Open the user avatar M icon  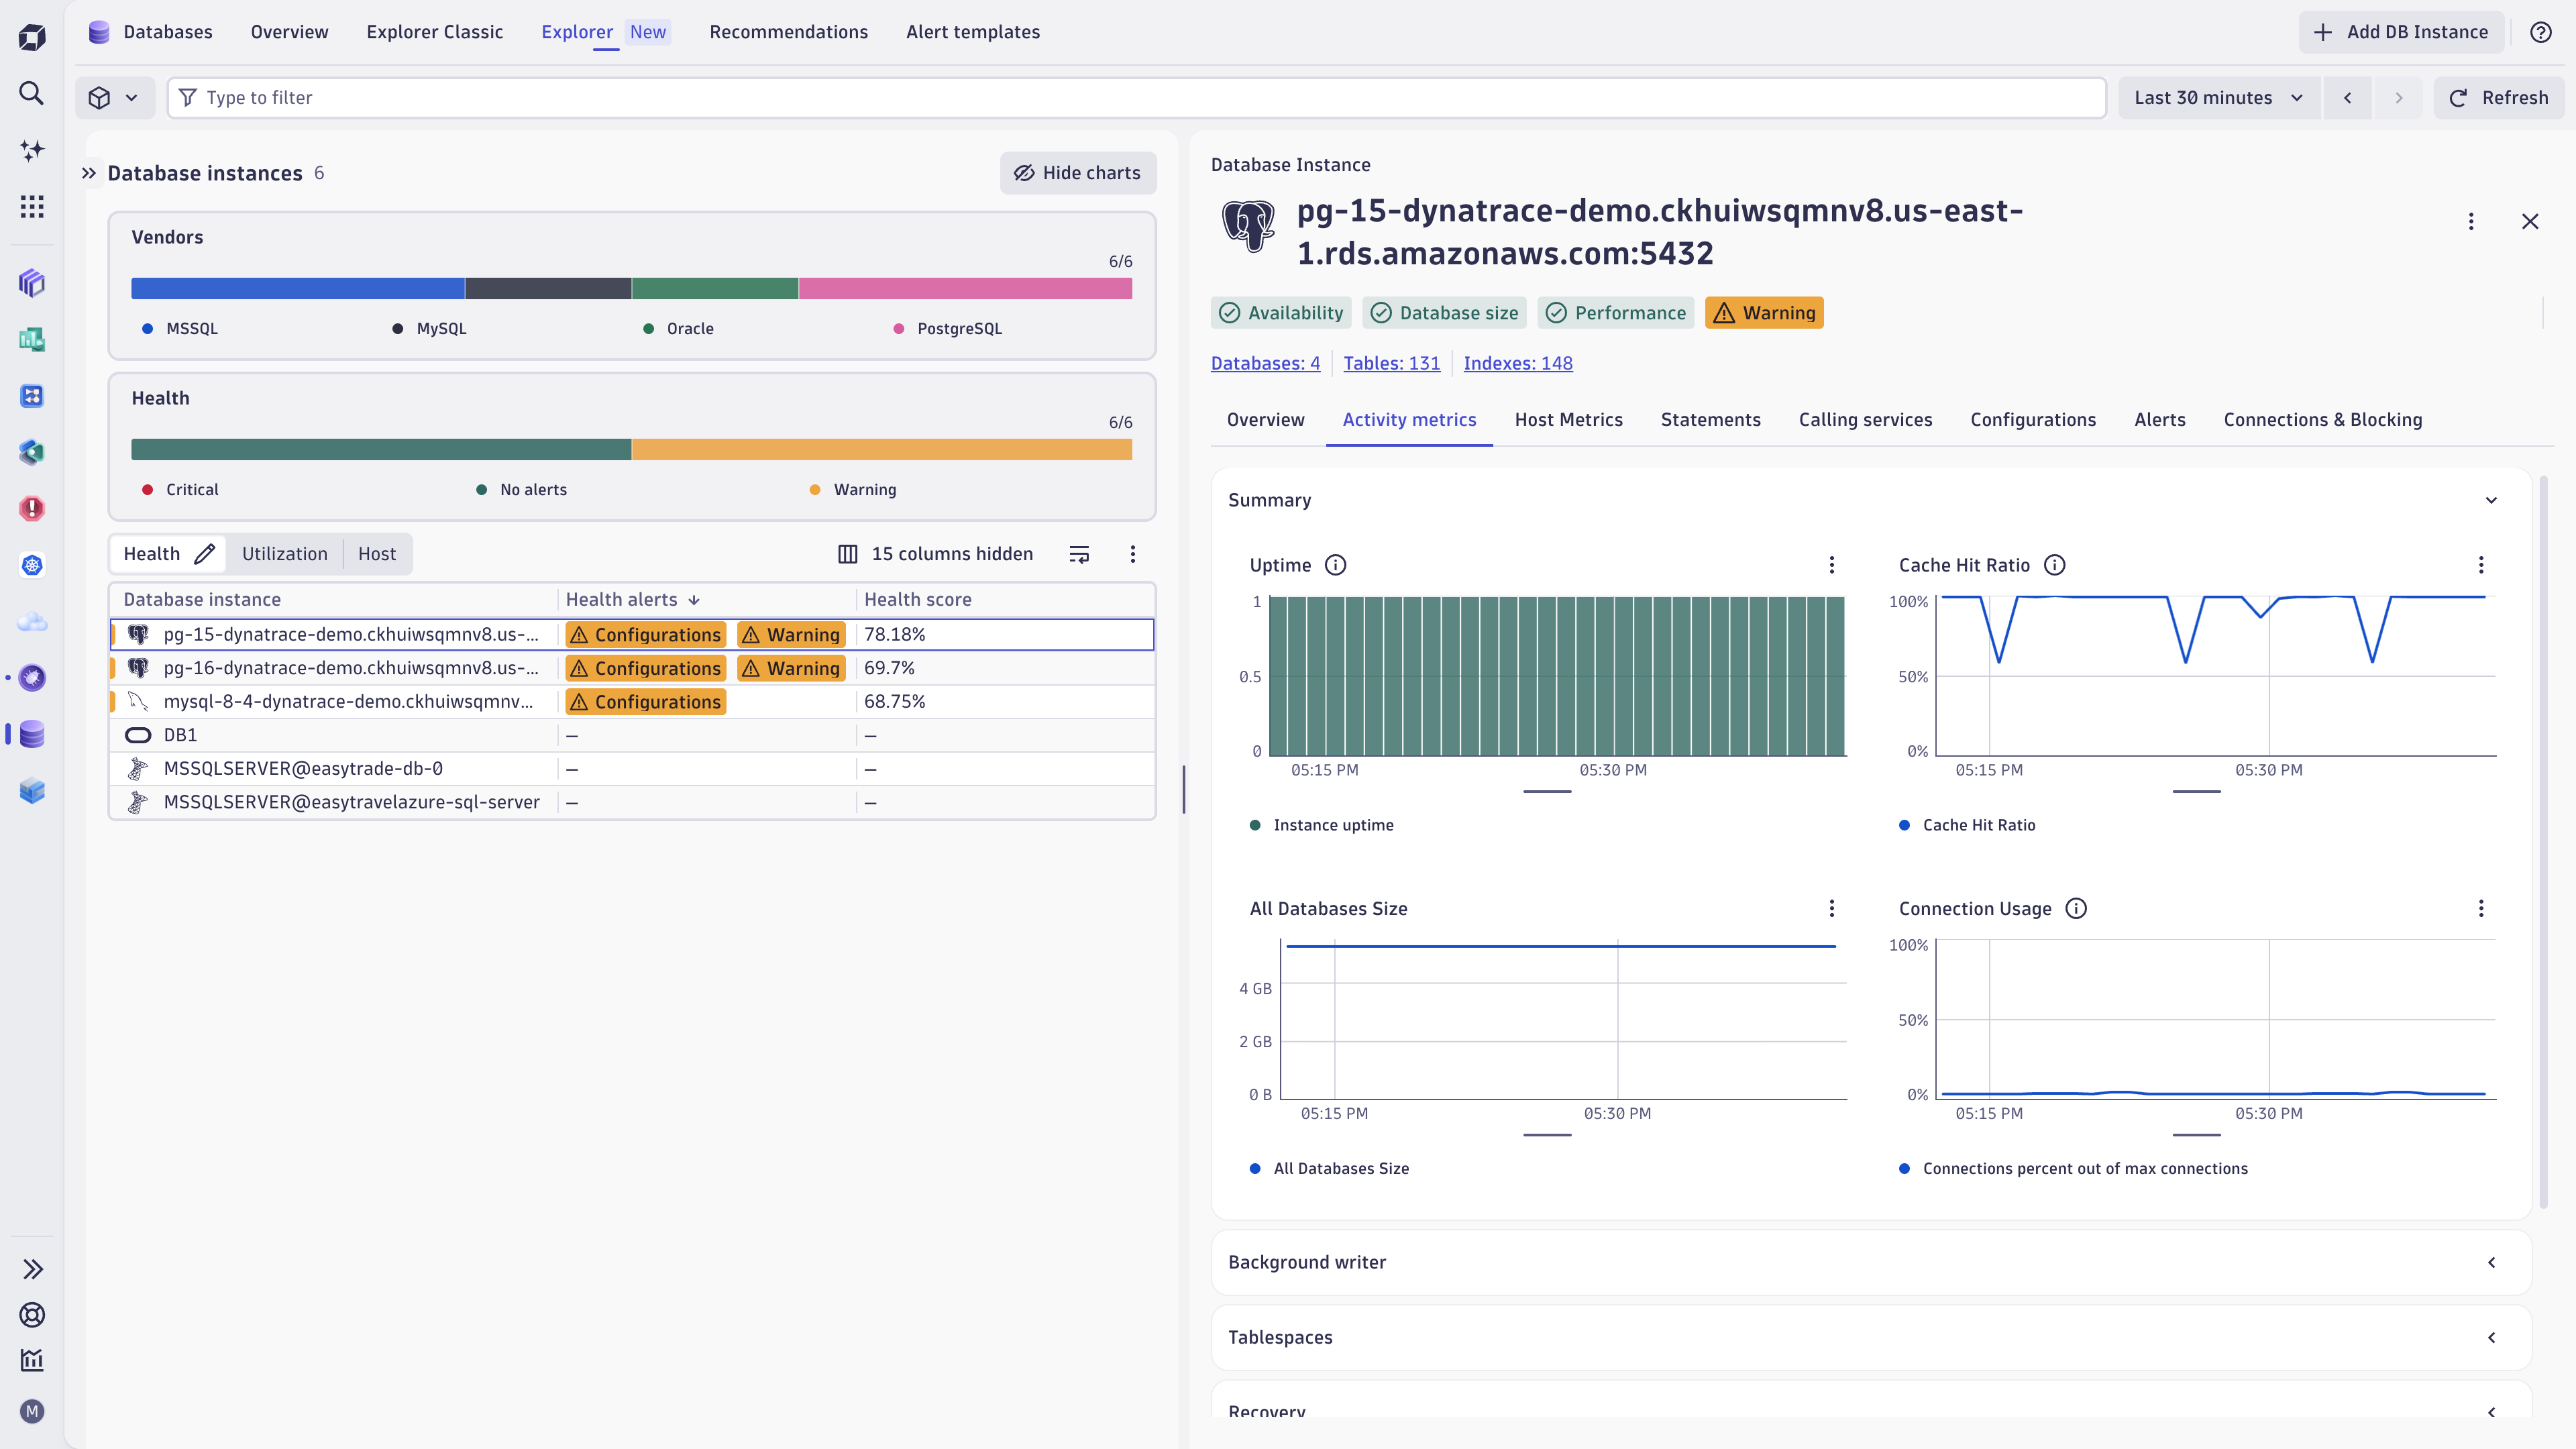click(32, 1411)
